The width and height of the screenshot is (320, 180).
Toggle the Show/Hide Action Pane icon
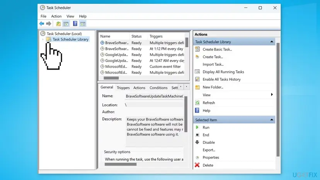pyautogui.click(x=83, y=24)
